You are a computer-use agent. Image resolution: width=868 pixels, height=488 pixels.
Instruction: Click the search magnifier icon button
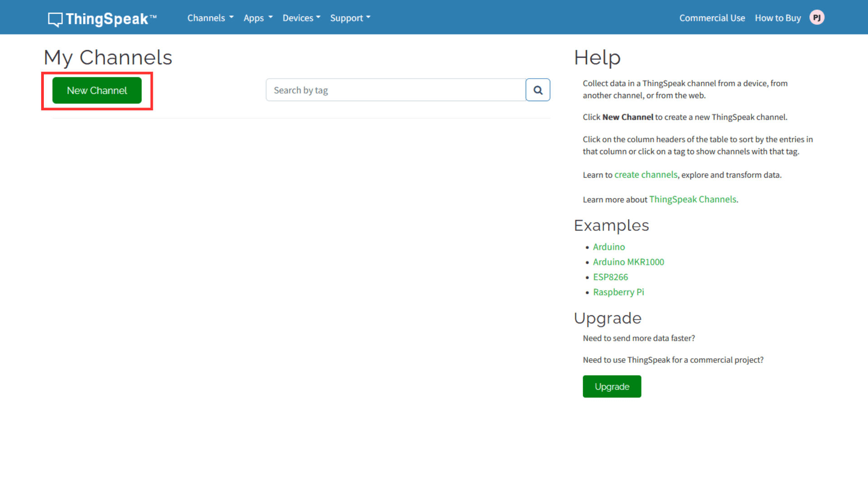click(x=538, y=90)
